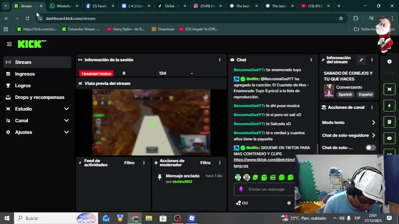Open Acciones de moderador options menu
Viewport: 399px width, 224px height.
tap(220, 163)
